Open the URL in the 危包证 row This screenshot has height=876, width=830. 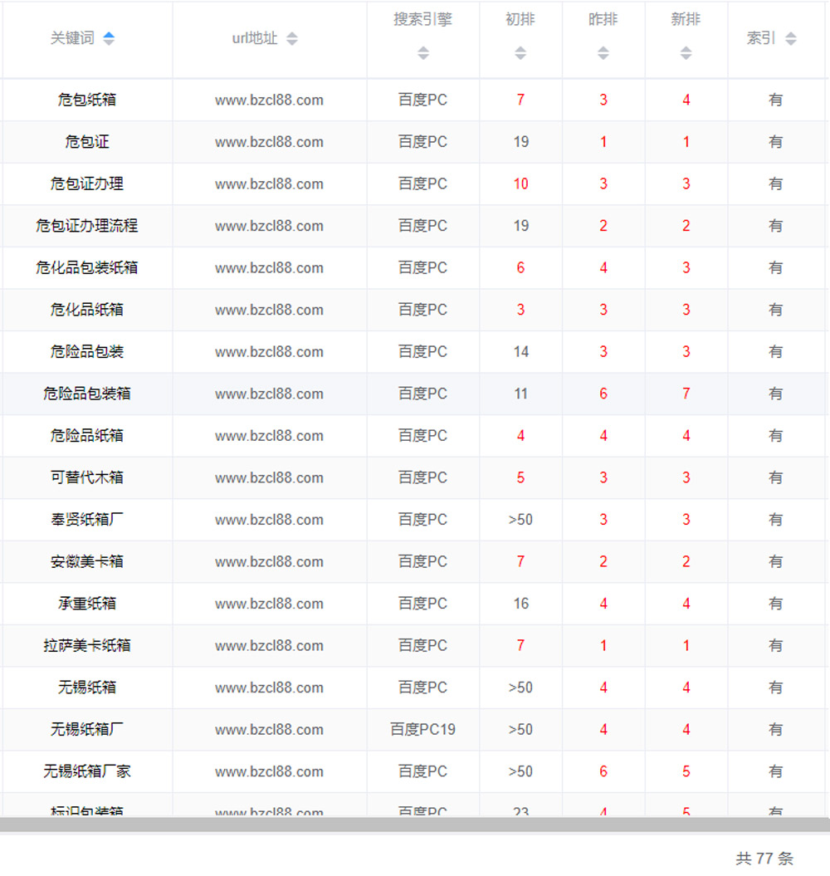[x=269, y=142]
